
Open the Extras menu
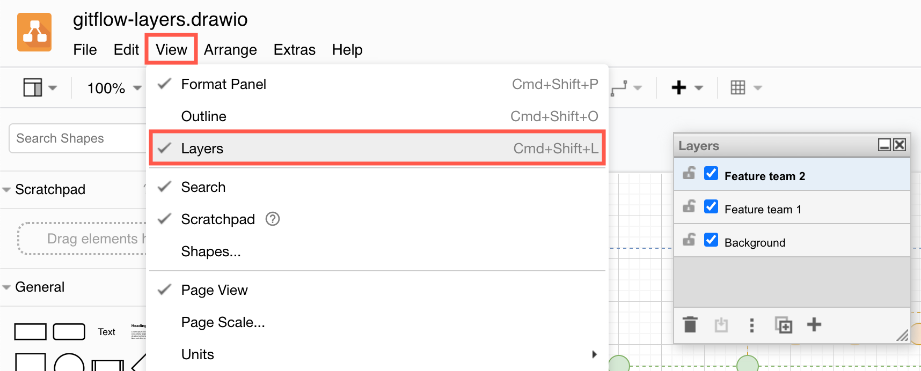click(294, 49)
